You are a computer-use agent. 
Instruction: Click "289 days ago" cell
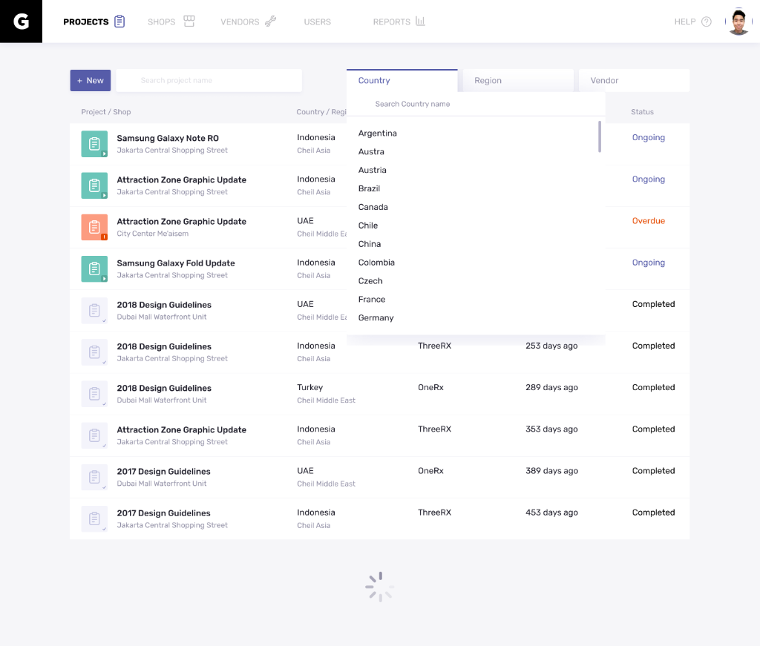click(551, 387)
